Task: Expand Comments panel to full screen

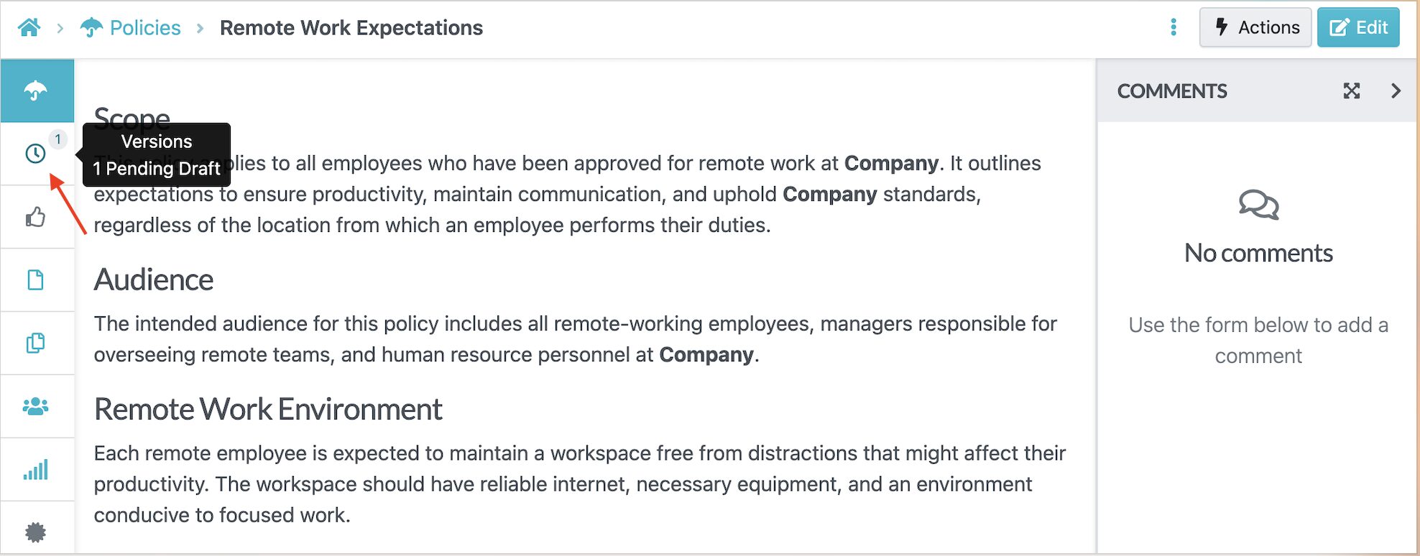Action: tap(1352, 91)
